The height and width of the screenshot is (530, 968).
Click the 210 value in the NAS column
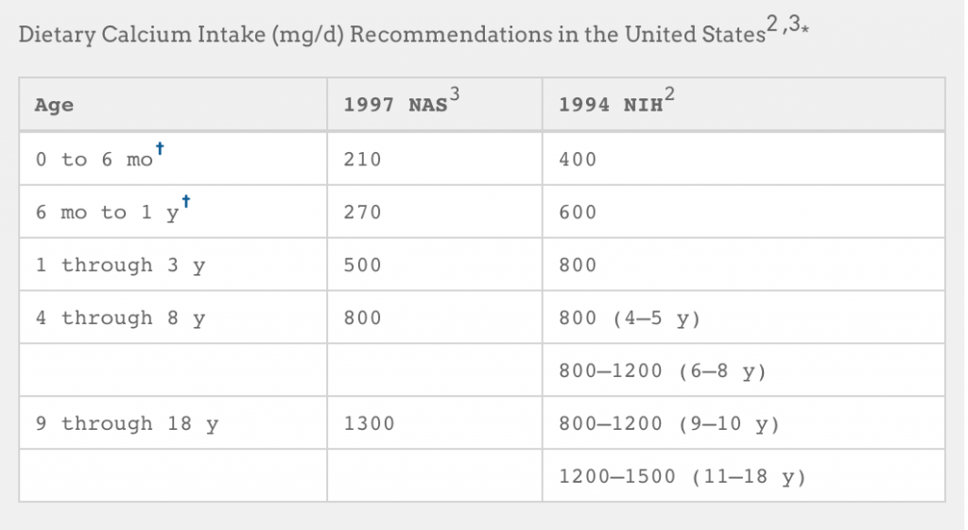coord(362,159)
